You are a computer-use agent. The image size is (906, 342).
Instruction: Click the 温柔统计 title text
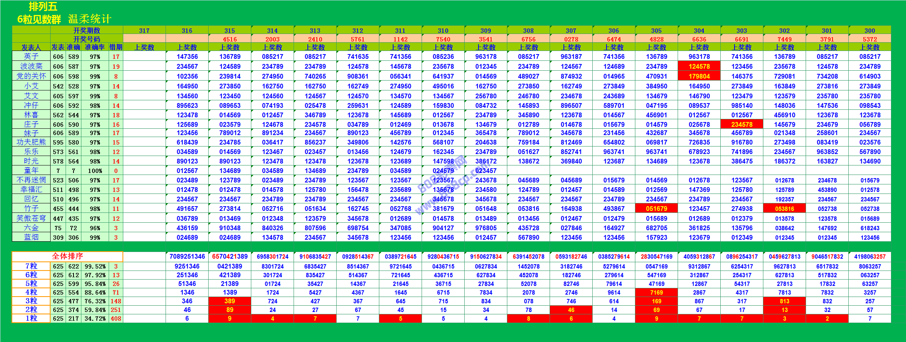(x=90, y=19)
